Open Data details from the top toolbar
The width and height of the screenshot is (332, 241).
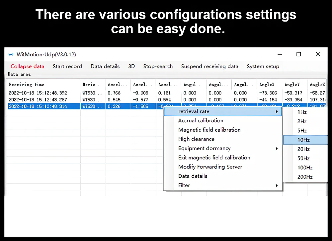tap(105, 66)
